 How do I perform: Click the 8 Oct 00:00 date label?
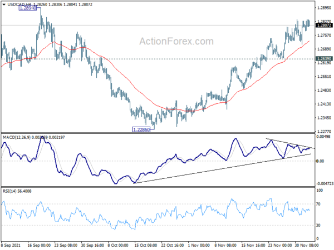pos(118,246)
